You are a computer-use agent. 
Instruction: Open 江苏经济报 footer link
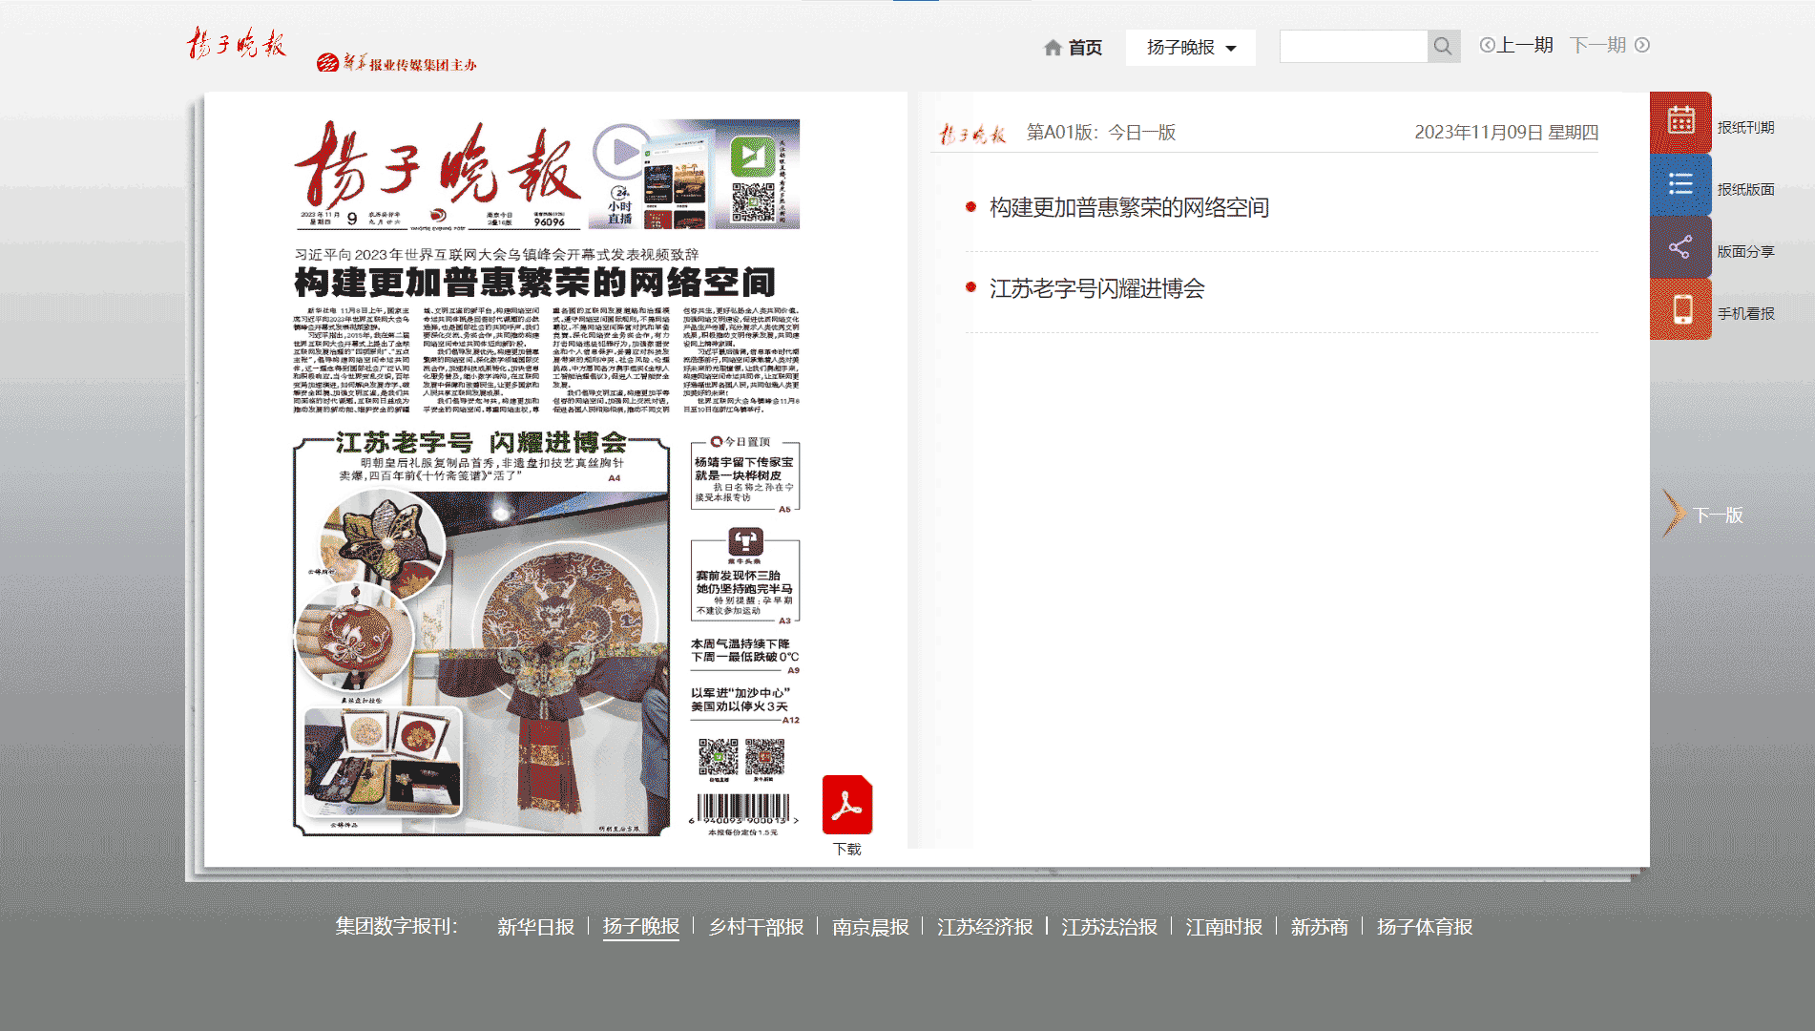coord(985,927)
